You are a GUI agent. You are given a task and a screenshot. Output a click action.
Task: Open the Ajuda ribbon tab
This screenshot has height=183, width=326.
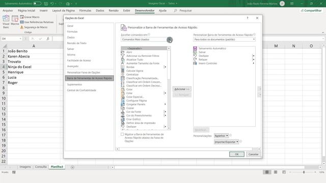162,10
